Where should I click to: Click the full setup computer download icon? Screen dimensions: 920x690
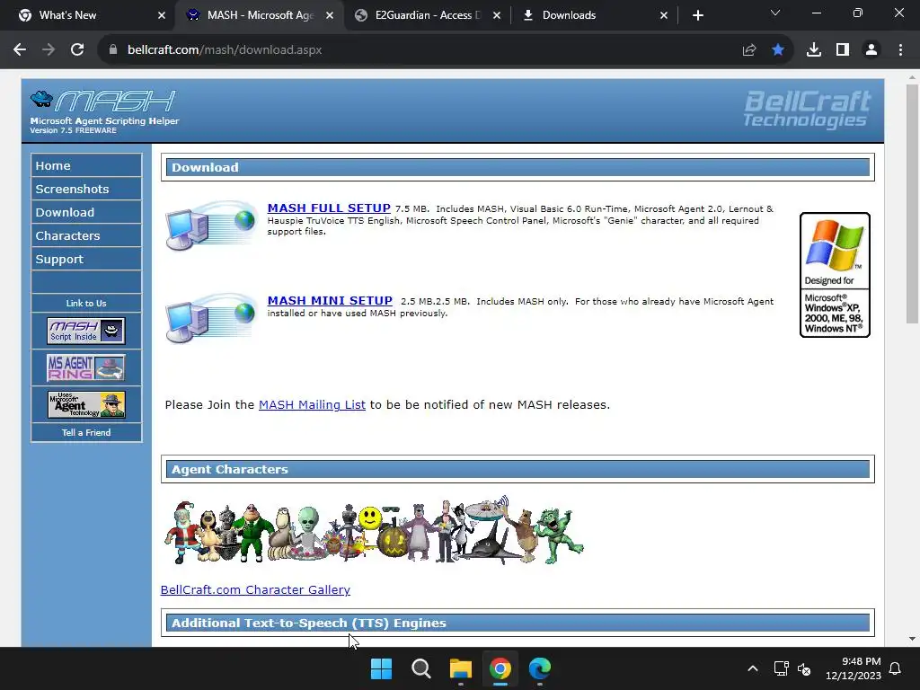pyautogui.click(x=211, y=226)
